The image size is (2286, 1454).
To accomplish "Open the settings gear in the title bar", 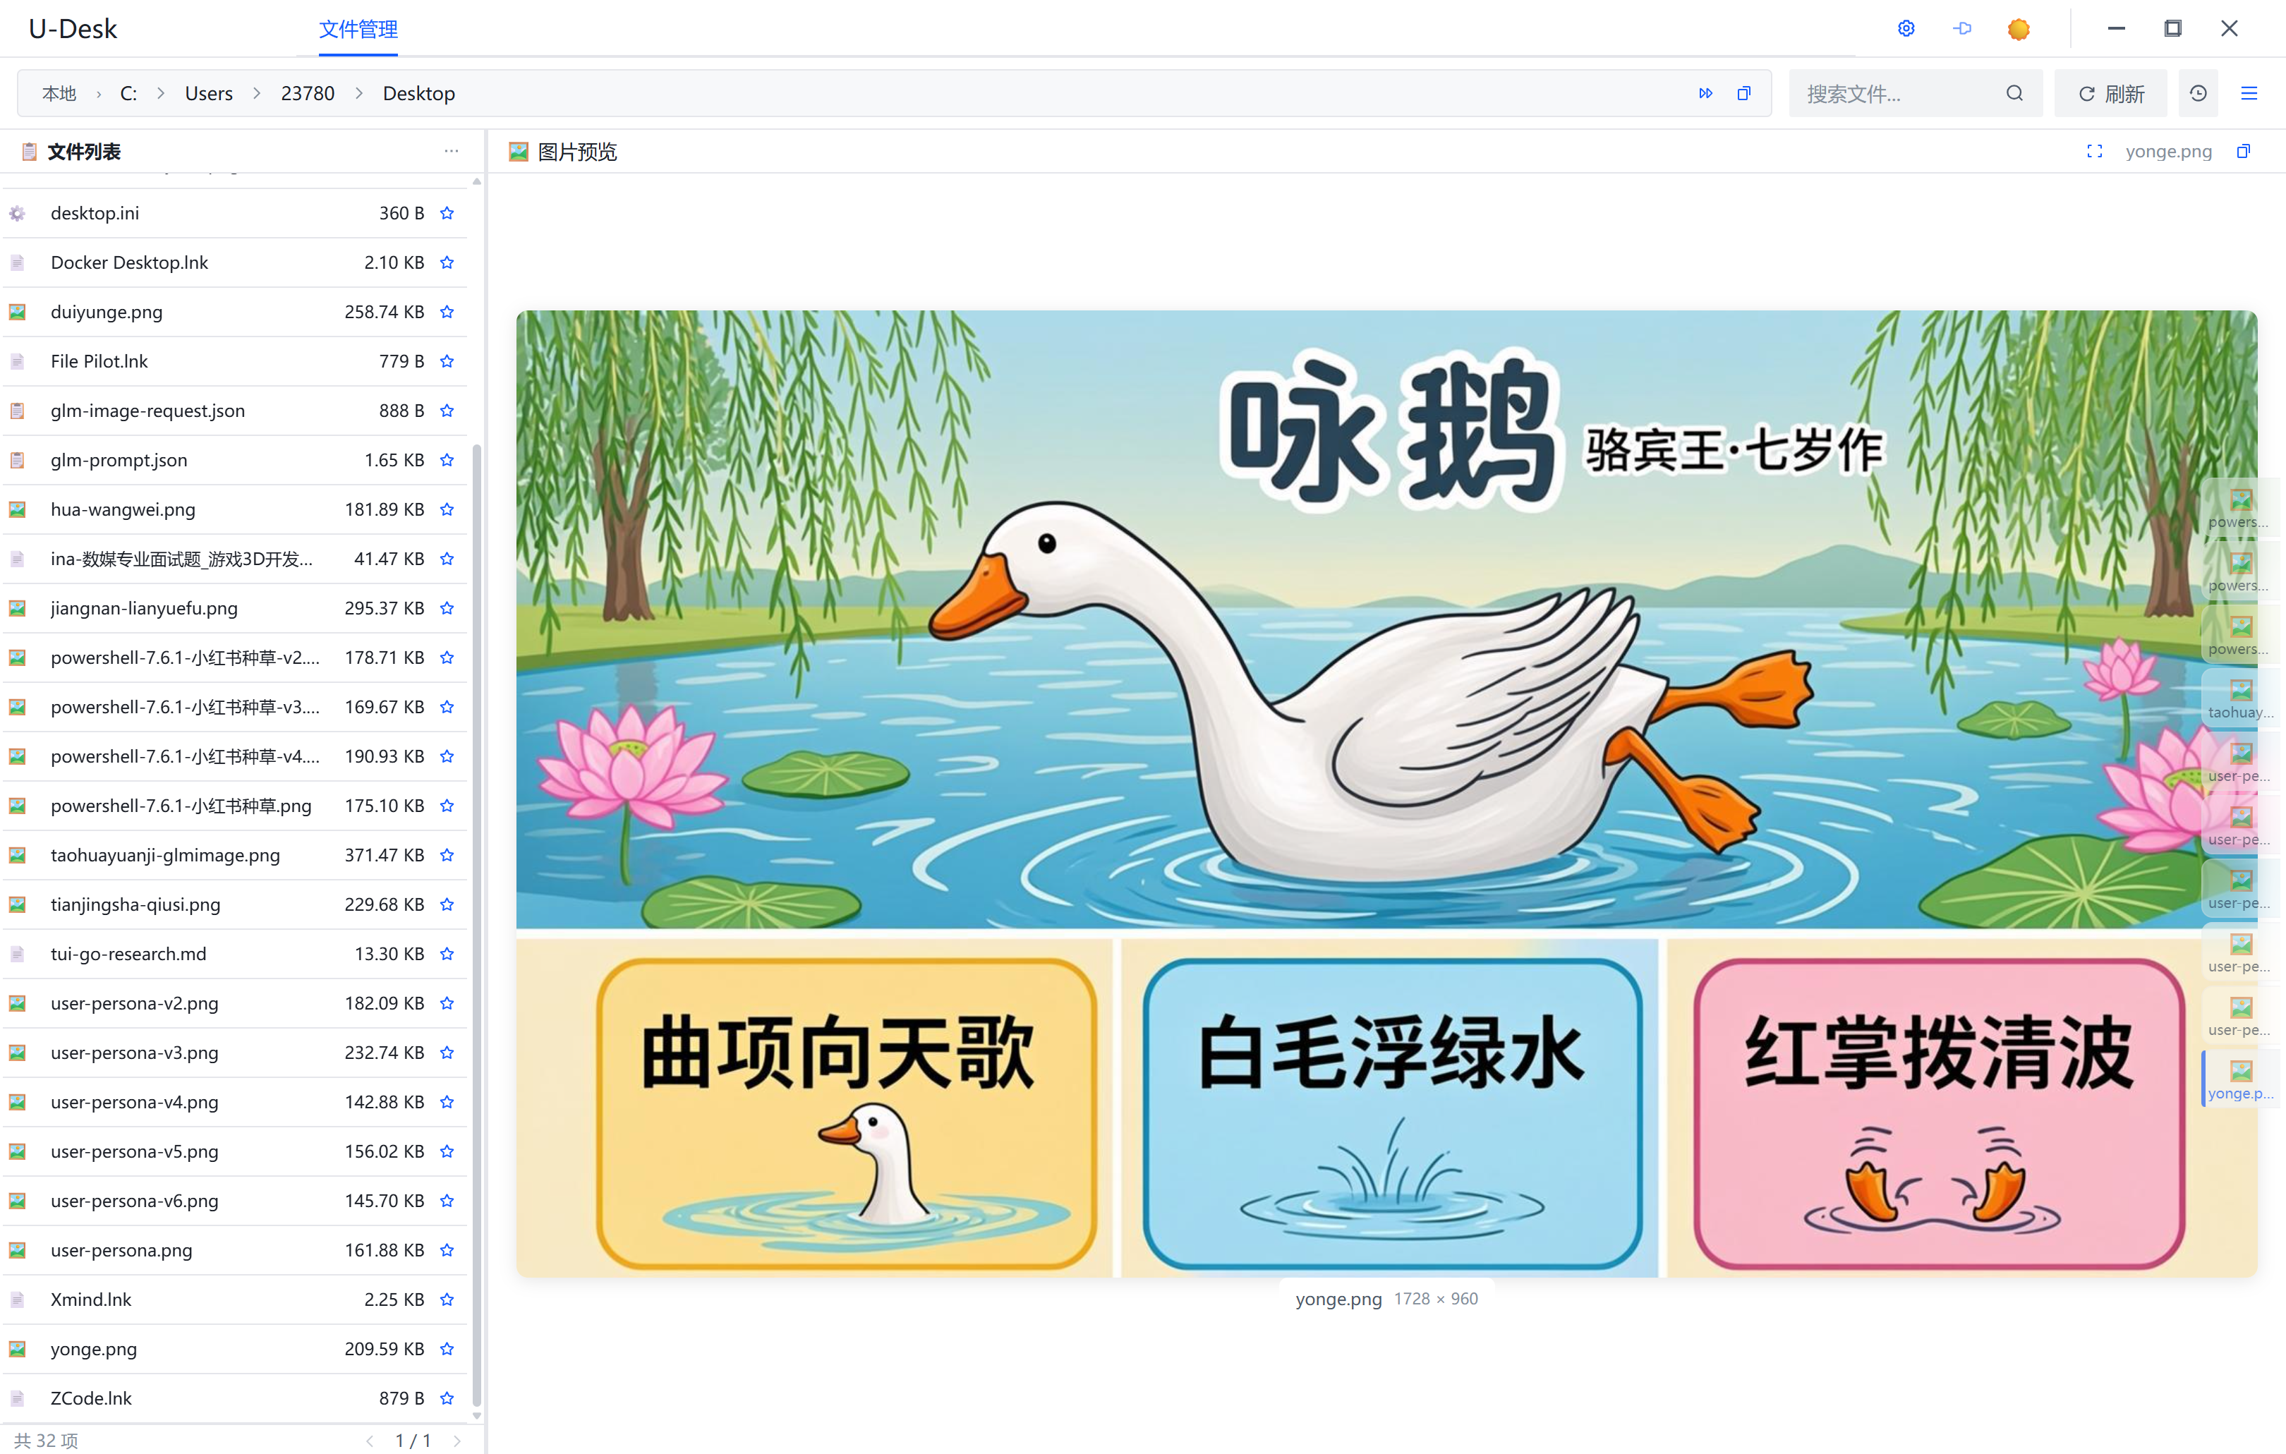I will [1906, 28].
